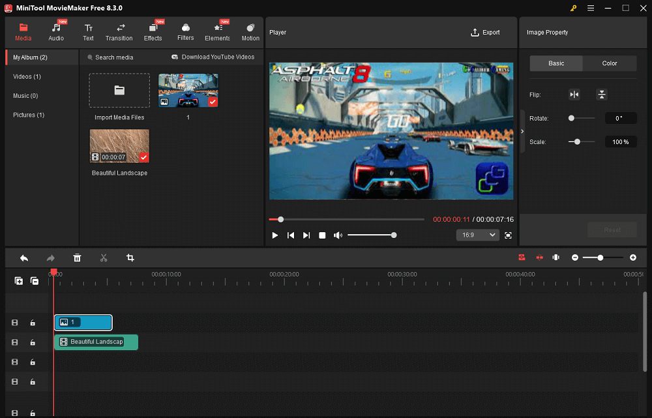This screenshot has height=418, width=652.
Task: Click the red playhead marker
Action: [x=53, y=272]
